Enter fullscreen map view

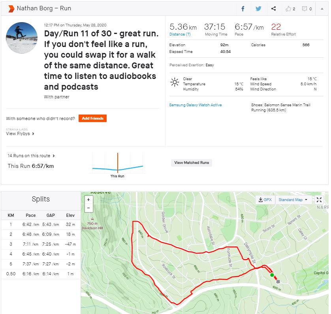coord(320,200)
